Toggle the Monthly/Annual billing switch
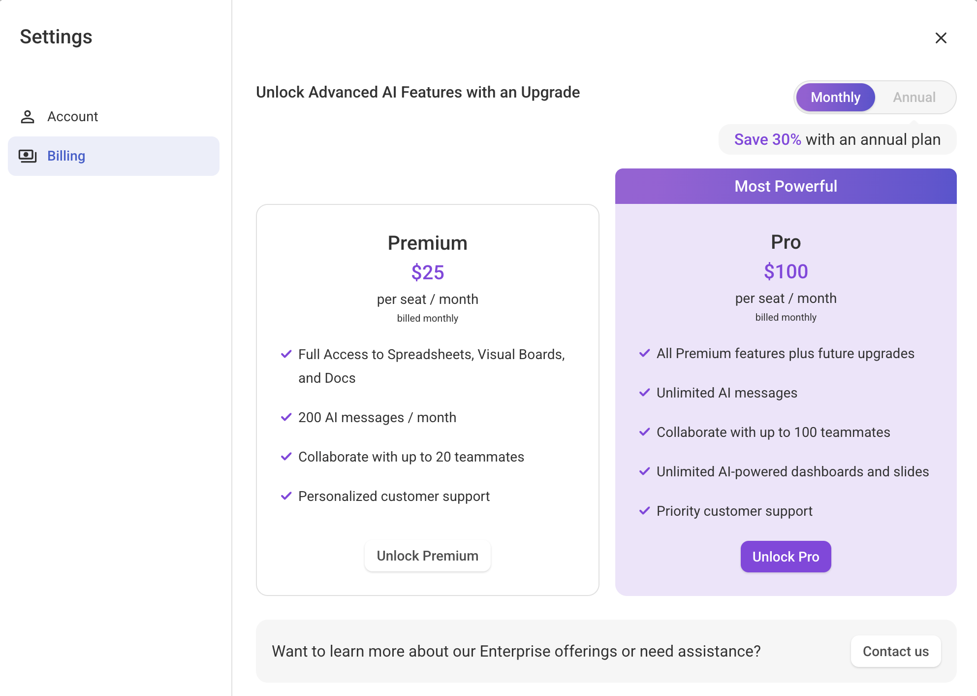This screenshot has width=977, height=696. pos(875,97)
